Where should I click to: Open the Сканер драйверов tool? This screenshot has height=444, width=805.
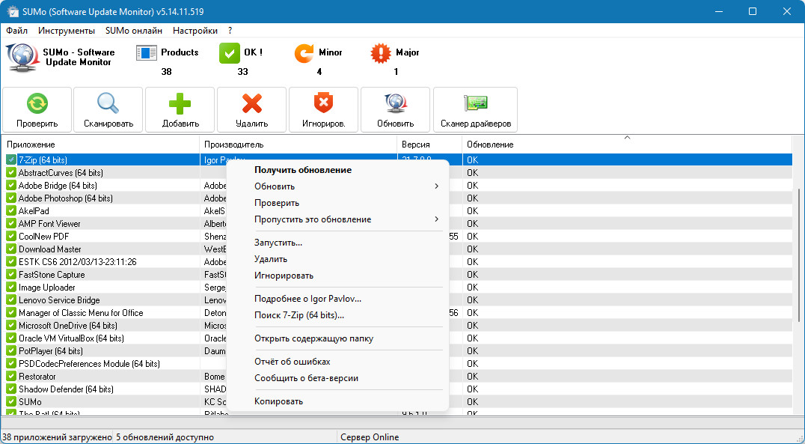tap(475, 103)
